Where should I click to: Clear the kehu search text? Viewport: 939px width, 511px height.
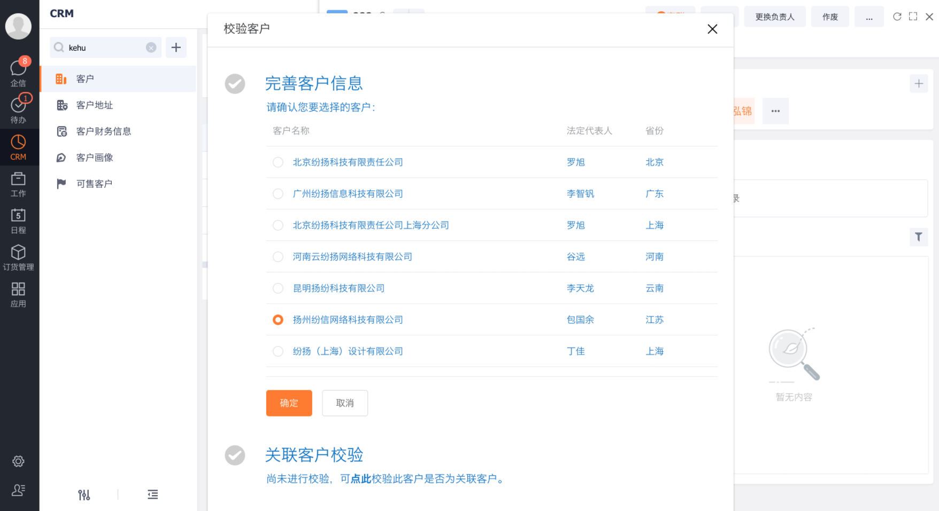tap(151, 48)
